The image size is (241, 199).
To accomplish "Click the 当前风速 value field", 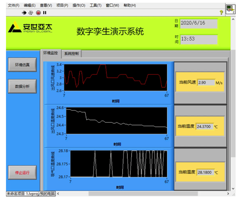I will (206, 82).
